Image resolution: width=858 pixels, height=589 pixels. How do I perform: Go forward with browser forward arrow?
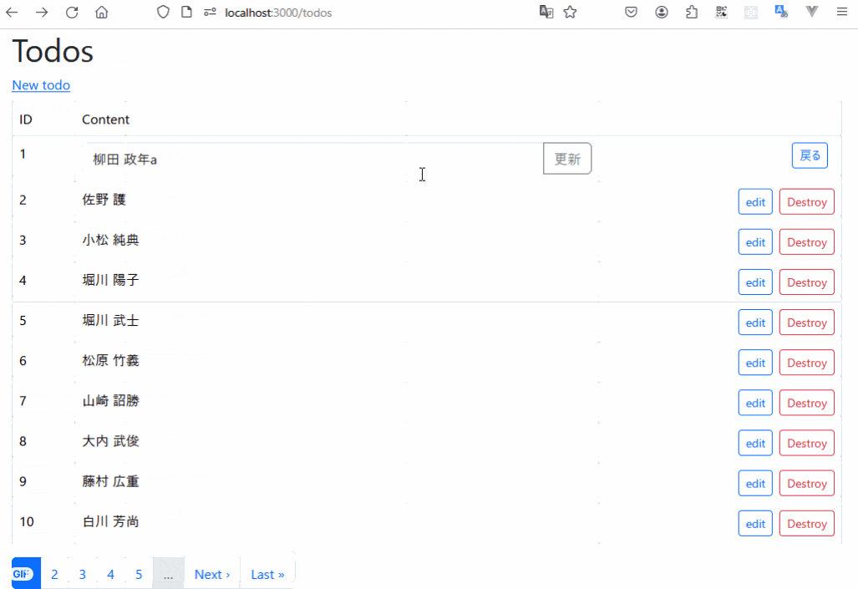[x=42, y=12]
